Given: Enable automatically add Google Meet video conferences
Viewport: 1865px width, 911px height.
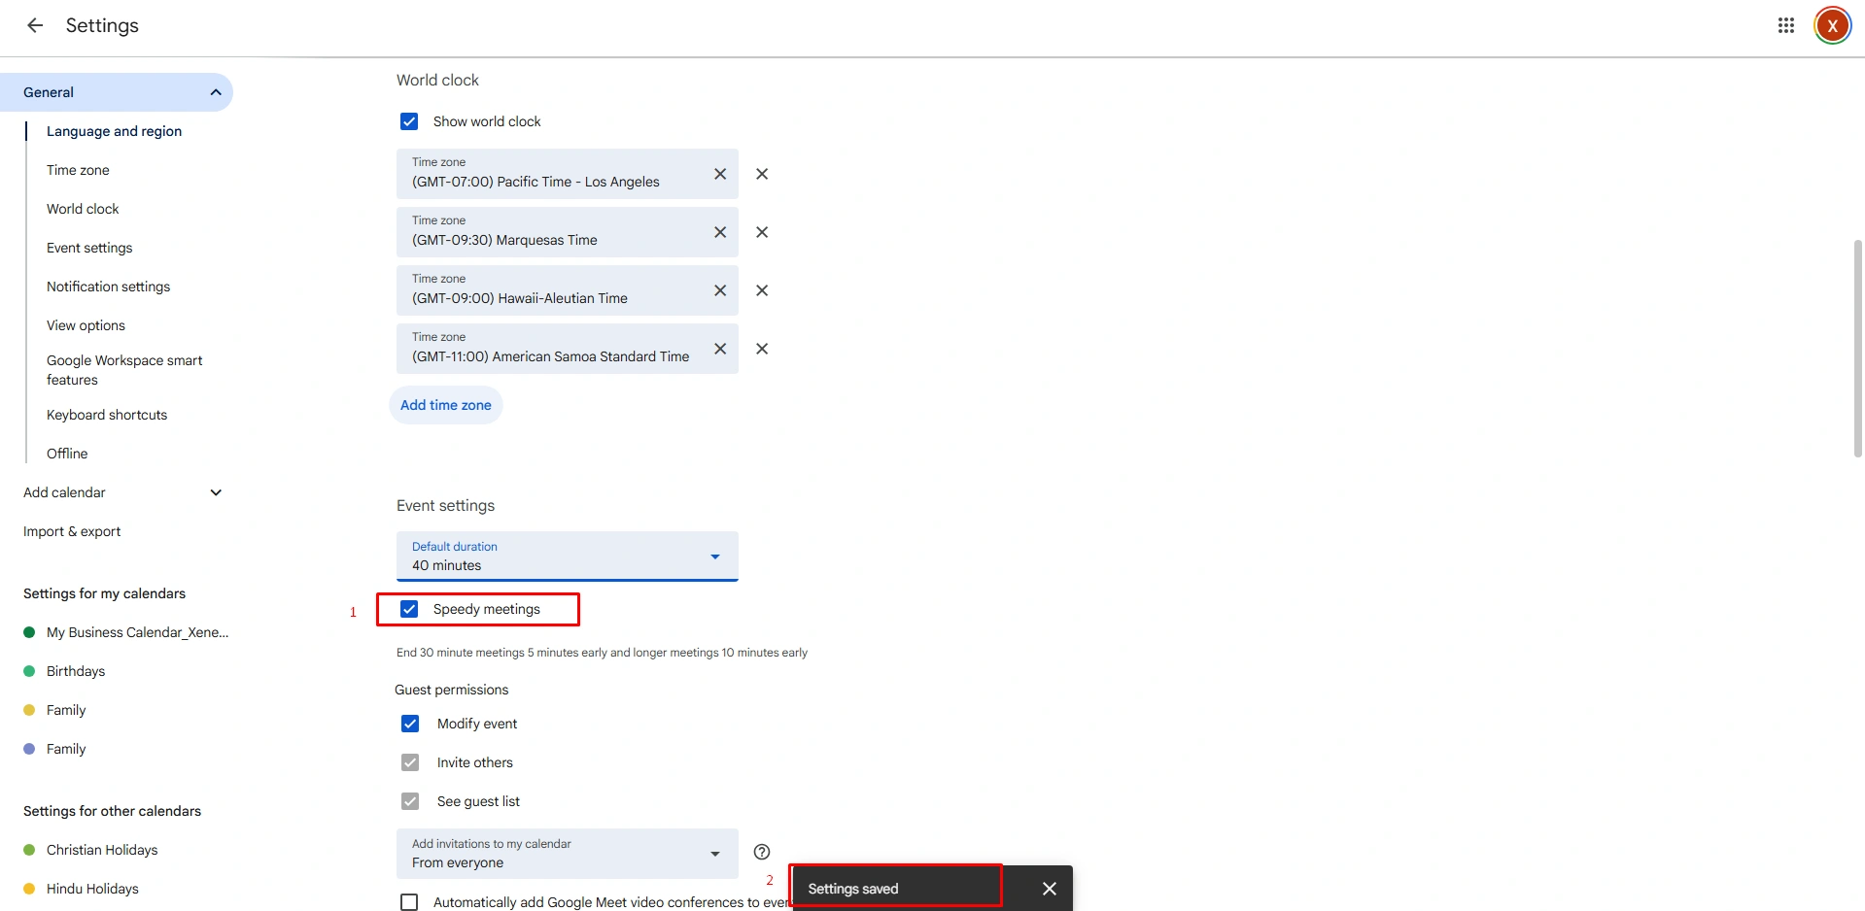Looking at the screenshot, I should (x=409, y=902).
